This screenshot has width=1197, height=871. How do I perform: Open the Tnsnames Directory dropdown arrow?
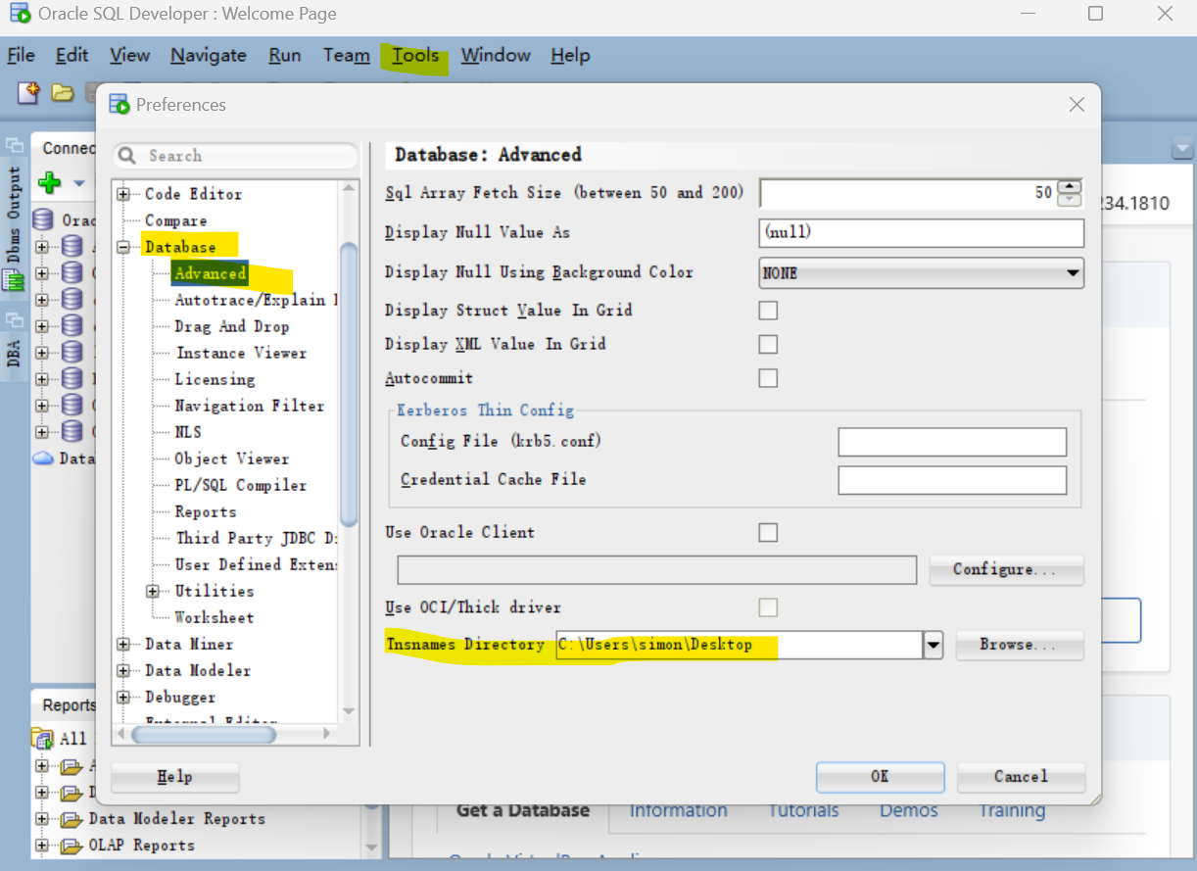934,645
